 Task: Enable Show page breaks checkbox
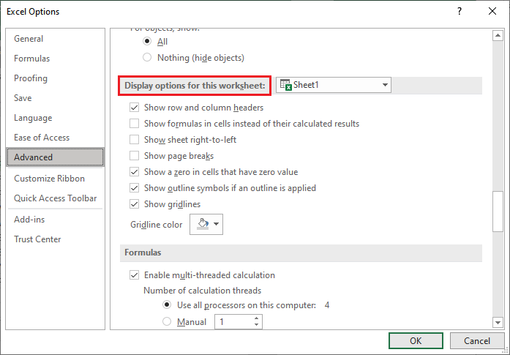click(134, 156)
